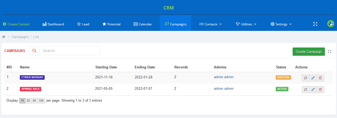This screenshot has height=118, width=337.
Task: Click the Create Contact link text
Action: (18, 24)
